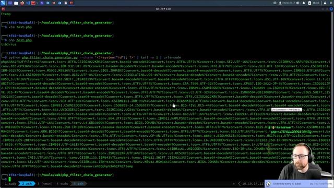Open the white file manager icon
The image size is (334, 188).
[x=16, y=3]
